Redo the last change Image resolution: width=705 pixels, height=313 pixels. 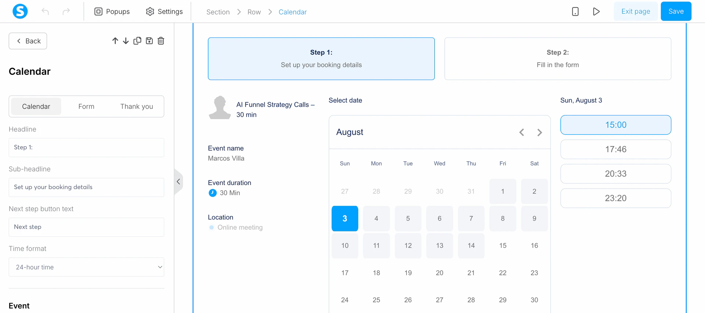(x=66, y=11)
